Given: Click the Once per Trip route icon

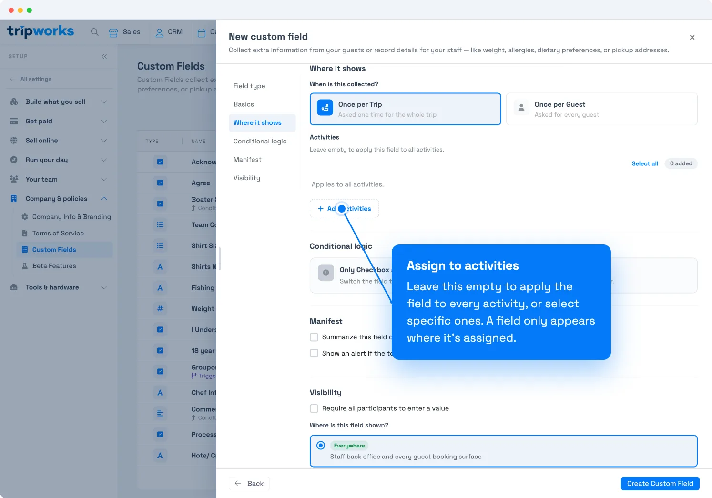Looking at the screenshot, I should click(325, 108).
